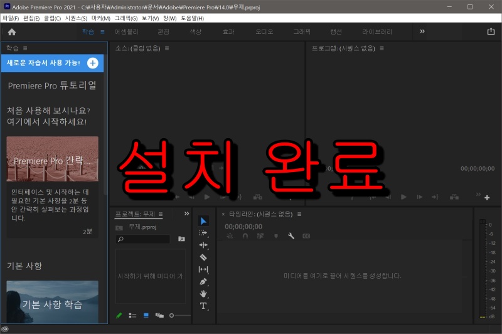Select the Ripple Edit tool
This screenshot has height=334, width=502.
pyautogui.click(x=203, y=245)
